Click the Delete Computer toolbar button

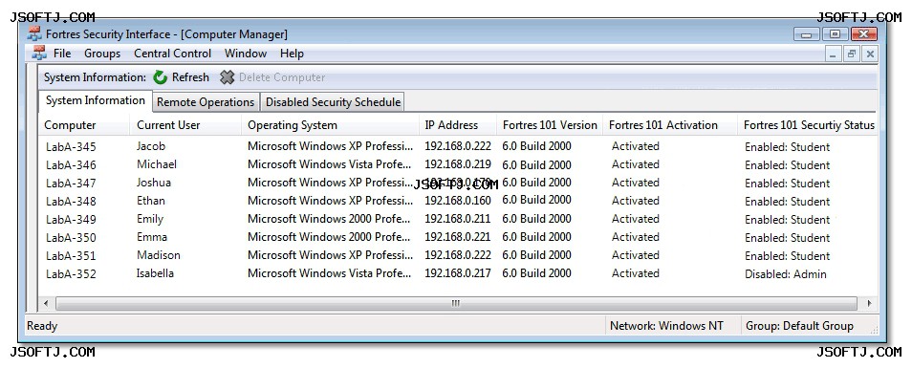click(272, 77)
